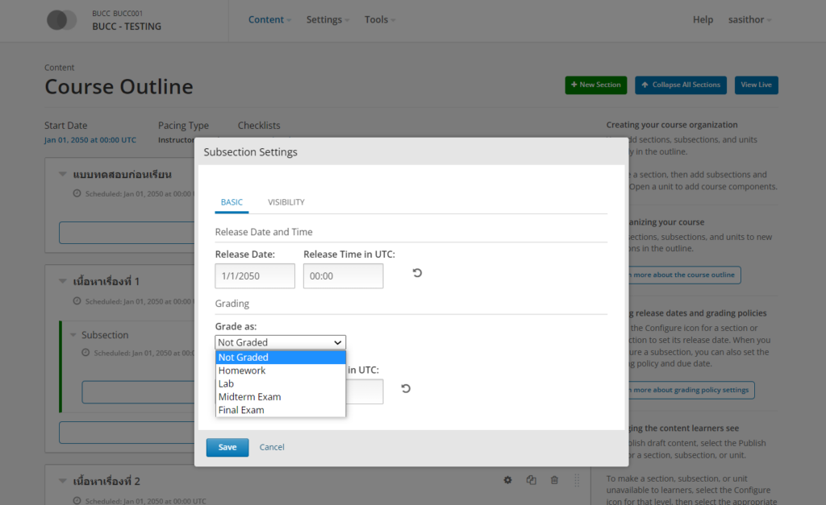Click the Release Time in UTC field
The image size is (826, 505).
[343, 275]
